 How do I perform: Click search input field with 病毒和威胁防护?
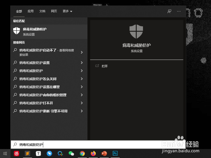(x=98, y=145)
